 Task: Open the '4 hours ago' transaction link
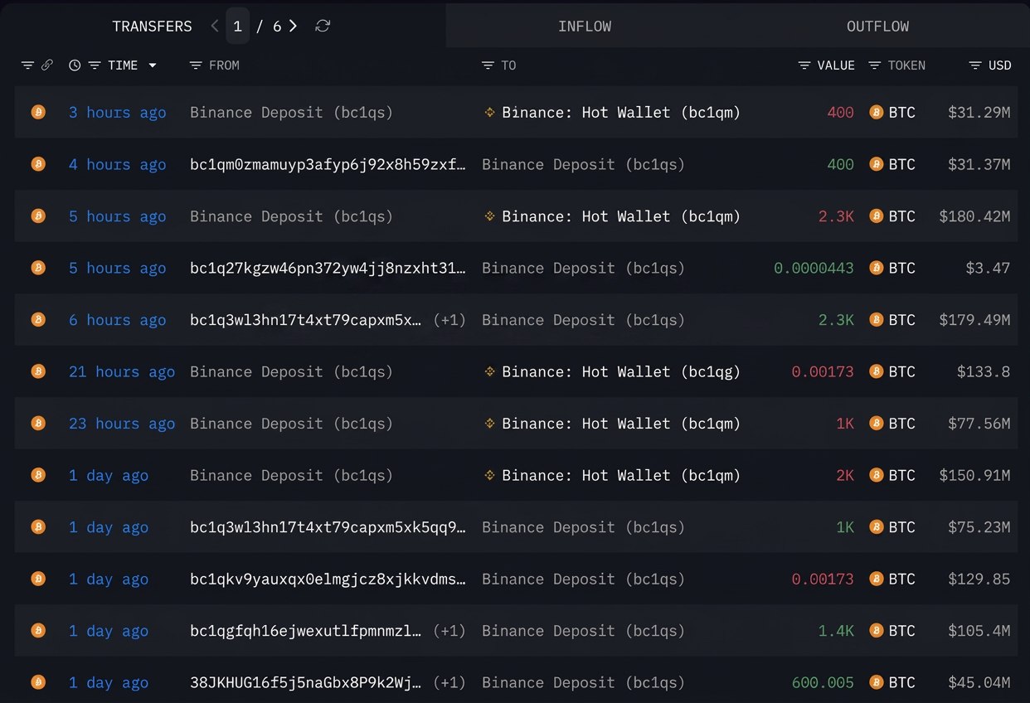(x=117, y=164)
